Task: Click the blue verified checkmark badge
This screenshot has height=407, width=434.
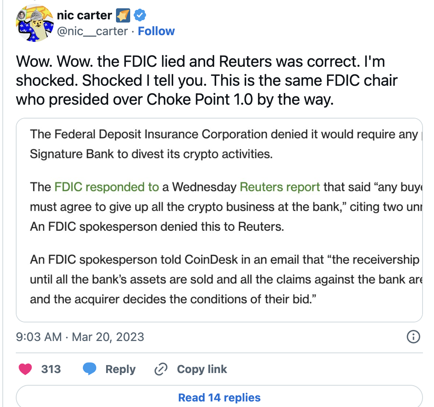Action: pyautogui.click(x=140, y=15)
